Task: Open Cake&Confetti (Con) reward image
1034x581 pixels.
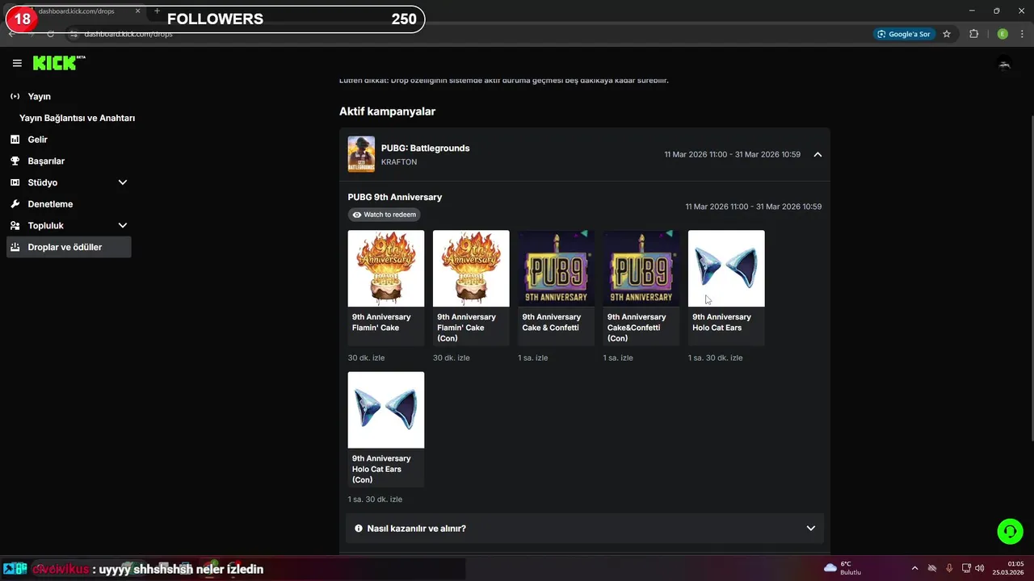Action: click(641, 269)
